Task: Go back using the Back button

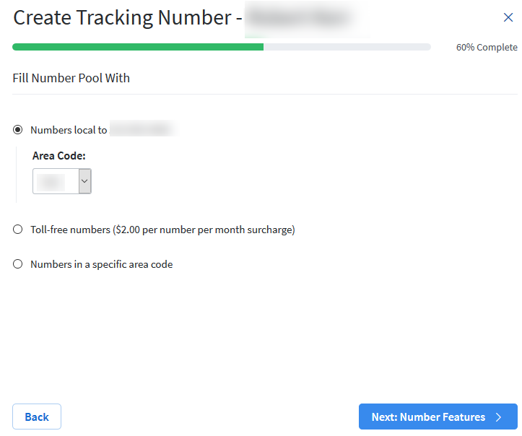Action: tap(37, 417)
